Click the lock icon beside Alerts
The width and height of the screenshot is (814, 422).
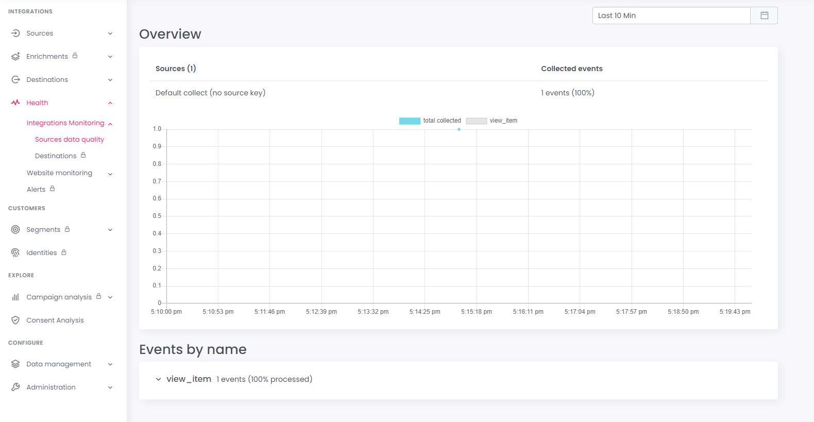tap(52, 189)
